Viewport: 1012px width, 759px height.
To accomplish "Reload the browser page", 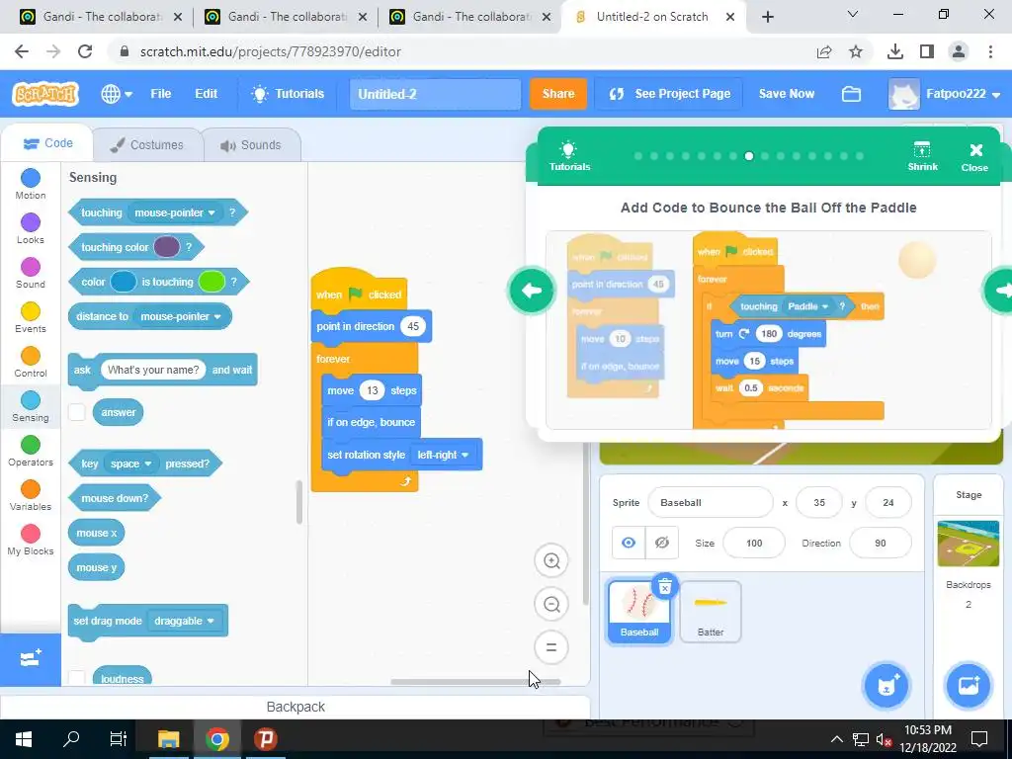I will click(85, 51).
